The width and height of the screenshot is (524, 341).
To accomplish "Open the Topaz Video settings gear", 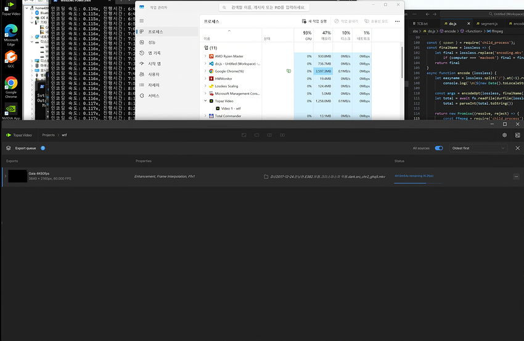I will (x=505, y=135).
